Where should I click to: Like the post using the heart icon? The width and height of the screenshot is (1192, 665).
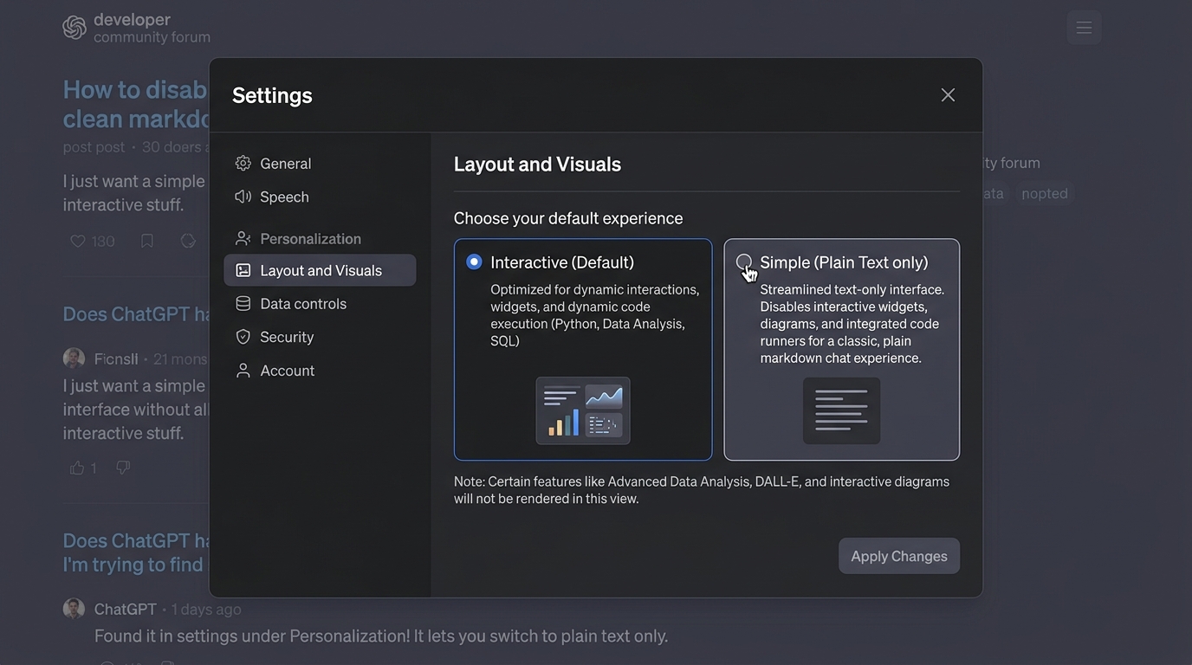tap(77, 241)
